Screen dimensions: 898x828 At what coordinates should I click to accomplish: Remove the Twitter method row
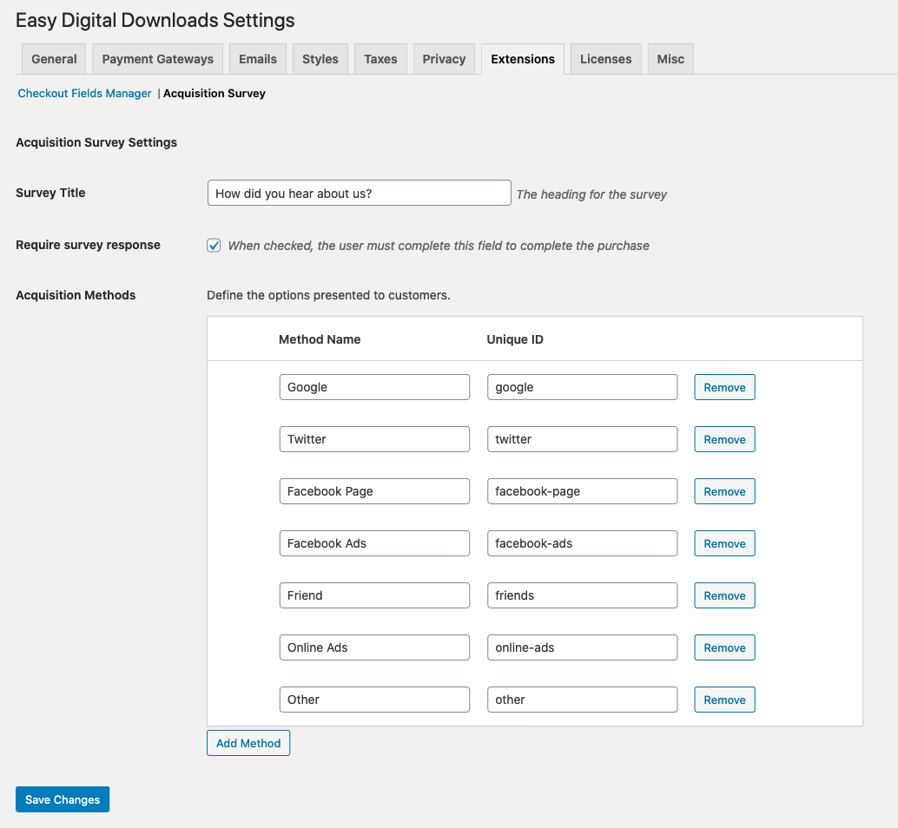pos(724,439)
